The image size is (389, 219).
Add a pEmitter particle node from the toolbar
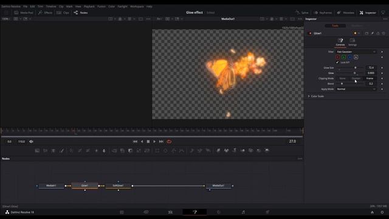(x=192, y=150)
